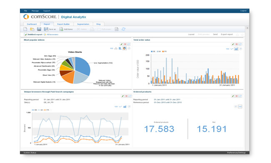Click the comScore logo

pyautogui.click(x=40, y=17)
